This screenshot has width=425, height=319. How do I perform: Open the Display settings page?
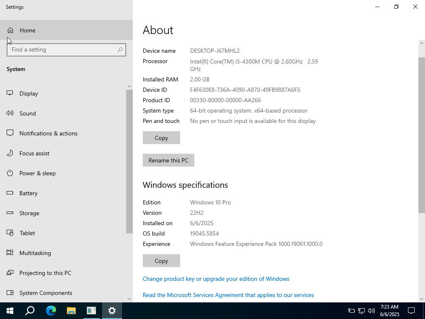pyautogui.click(x=63, y=93)
